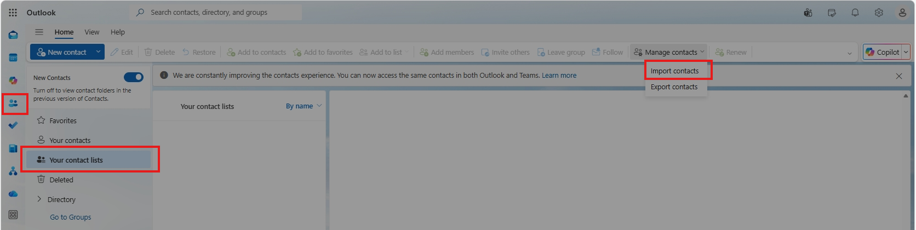Dismiss the info banner with X
The height and width of the screenshot is (230, 916).
[x=899, y=76]
